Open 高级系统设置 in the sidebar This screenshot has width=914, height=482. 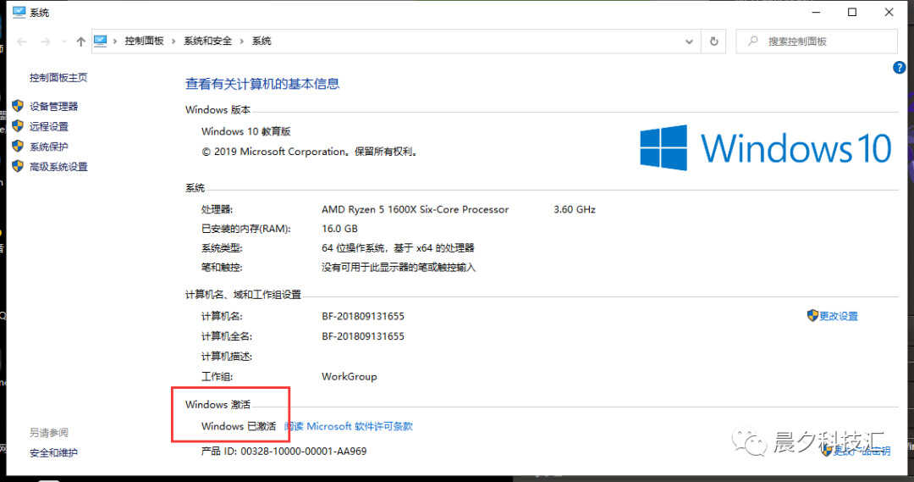(59, 167)
